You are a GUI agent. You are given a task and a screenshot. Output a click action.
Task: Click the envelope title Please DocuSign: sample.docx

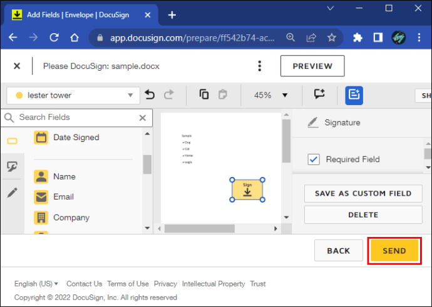pos(101,66)
